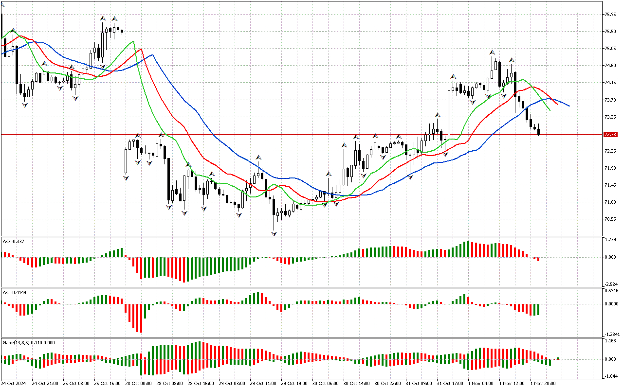Click the 1 Nov 04:00 time label

click(x=480, y=384)
